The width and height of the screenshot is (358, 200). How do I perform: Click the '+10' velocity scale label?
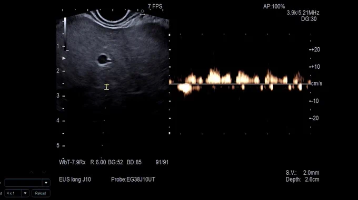[315, 67]
